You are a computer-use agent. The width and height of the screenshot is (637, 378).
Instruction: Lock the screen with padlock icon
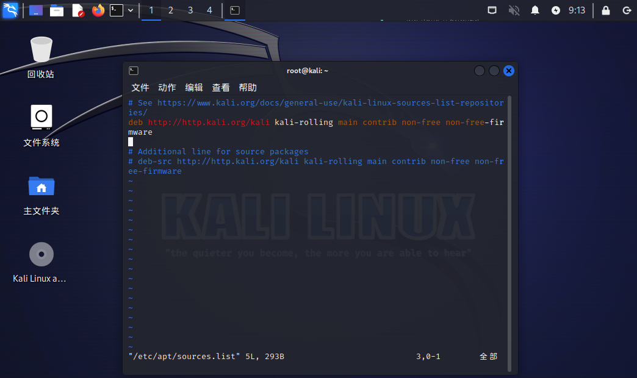click(x=606, y=10)
